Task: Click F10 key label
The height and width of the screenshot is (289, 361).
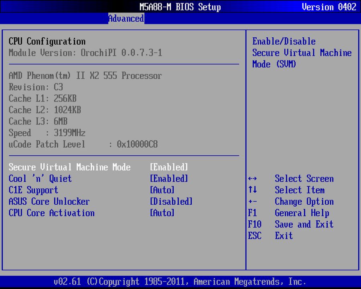Action: (255, 224)
